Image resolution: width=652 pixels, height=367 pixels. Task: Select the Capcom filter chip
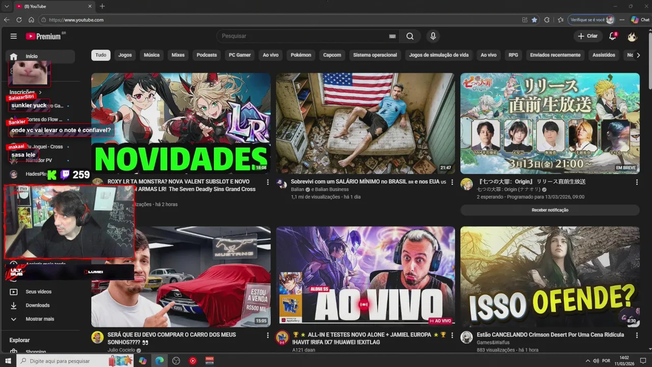(332, 55)
